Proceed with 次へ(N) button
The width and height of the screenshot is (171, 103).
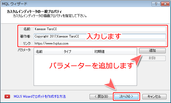[126, 97]
